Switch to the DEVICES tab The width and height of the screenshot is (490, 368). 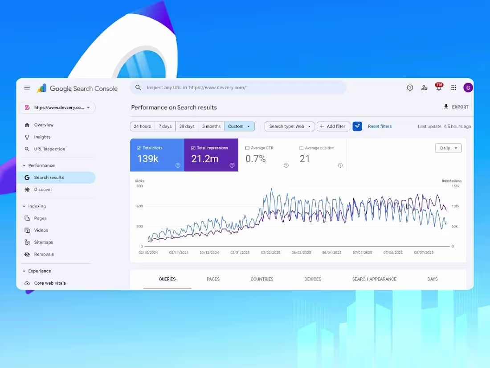(x=312, y=279)
